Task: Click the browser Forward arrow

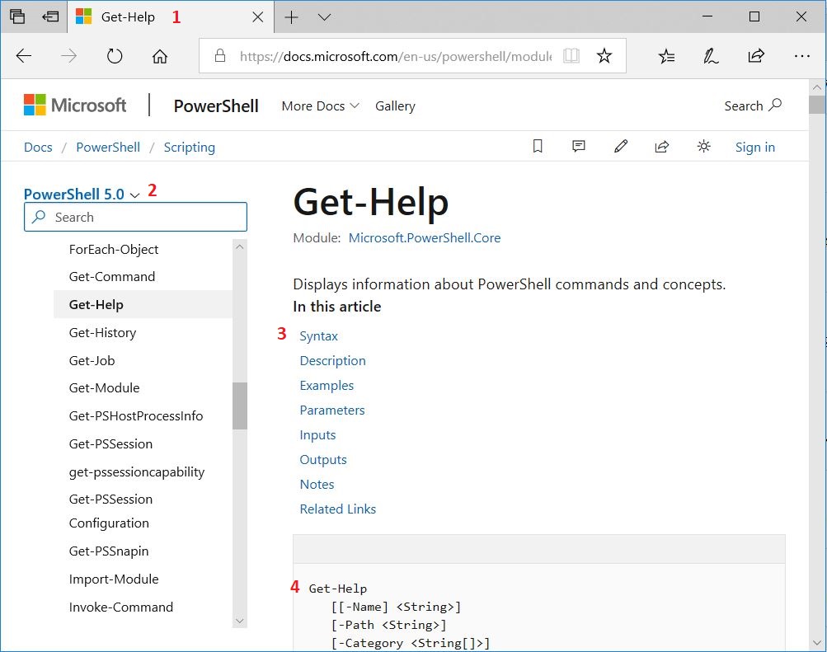Action: [x=69, y=56]
